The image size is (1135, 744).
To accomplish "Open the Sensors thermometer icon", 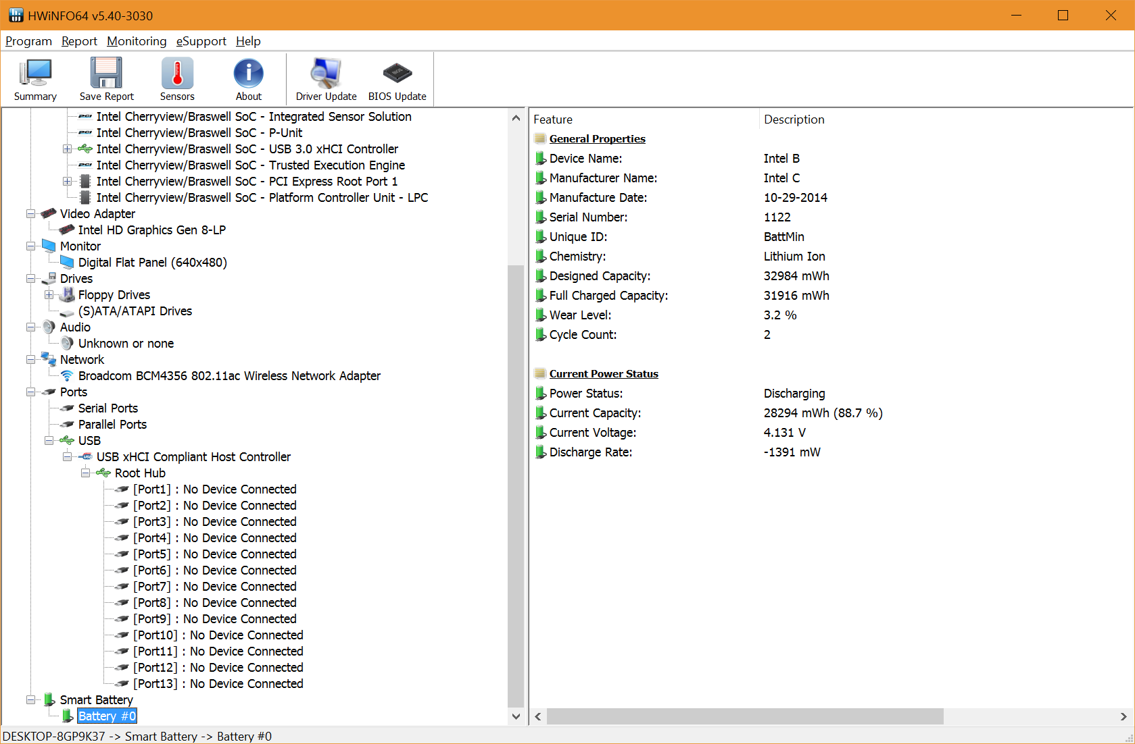I will (177, 73).
